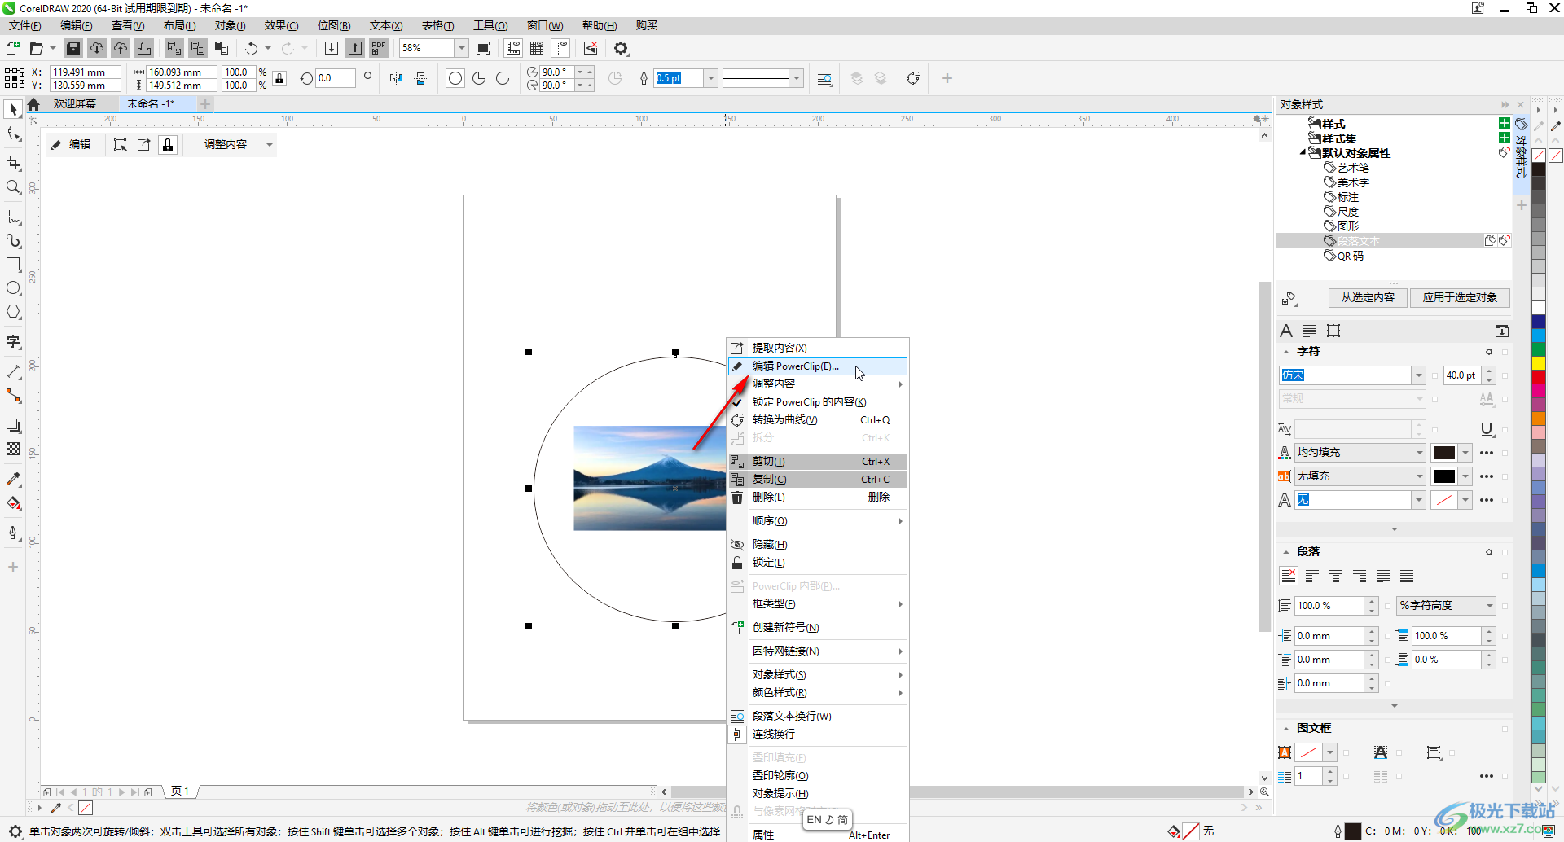Click the Mirror horizontally icon
1564x842 pixels.
[396, 78]
